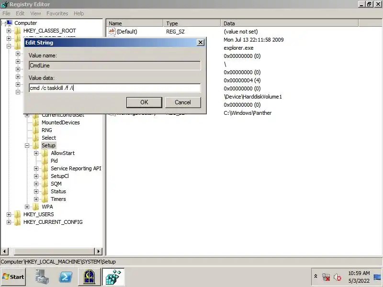Open the View menu
The width and height of the screenshot is (383, 287).
tap(35, 13)
